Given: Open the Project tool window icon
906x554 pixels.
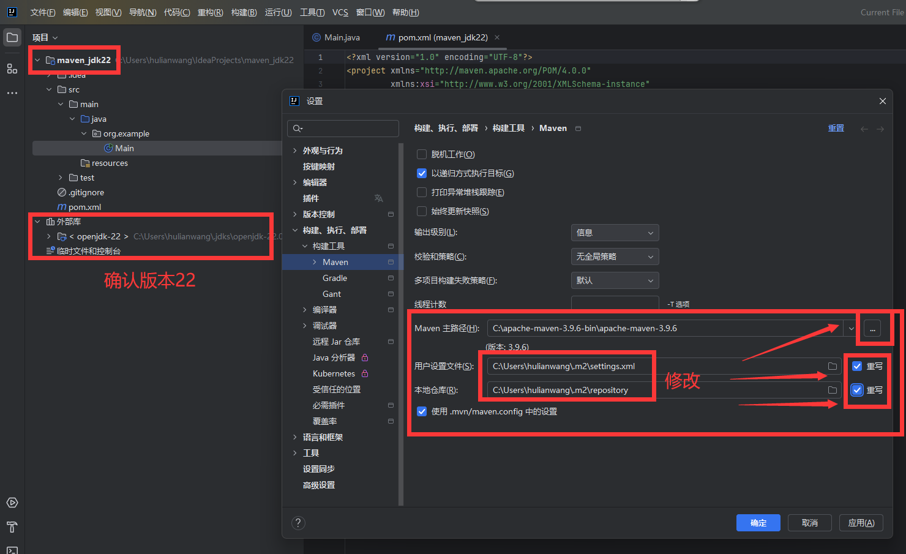Looking at the screenshot, I should (x=12, y=37).
